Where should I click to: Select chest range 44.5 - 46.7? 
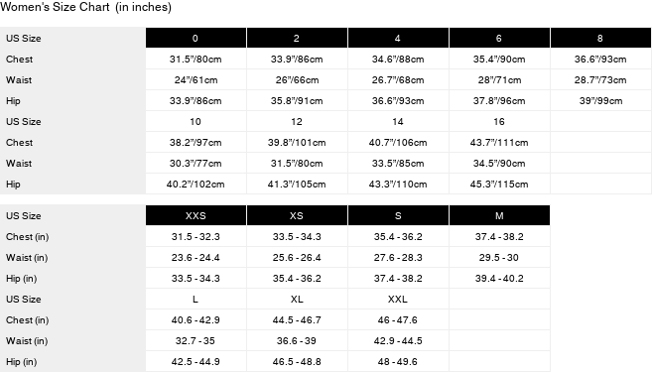click(x=297, y=319)
